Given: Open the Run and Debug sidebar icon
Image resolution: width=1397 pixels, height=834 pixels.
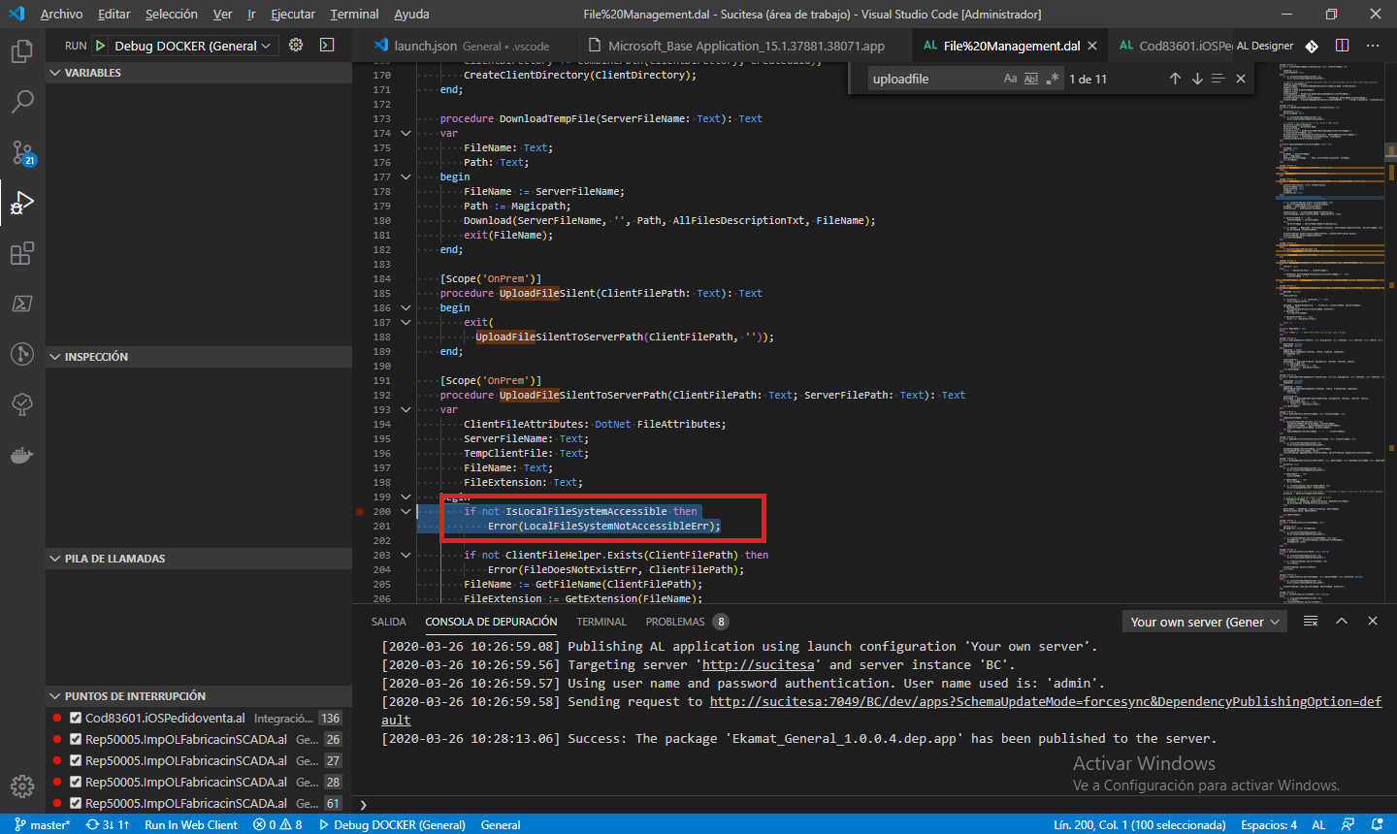Looking at the screenshot, I should (22, 203).
